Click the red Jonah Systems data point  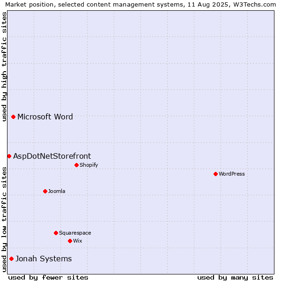click(11, 259)
